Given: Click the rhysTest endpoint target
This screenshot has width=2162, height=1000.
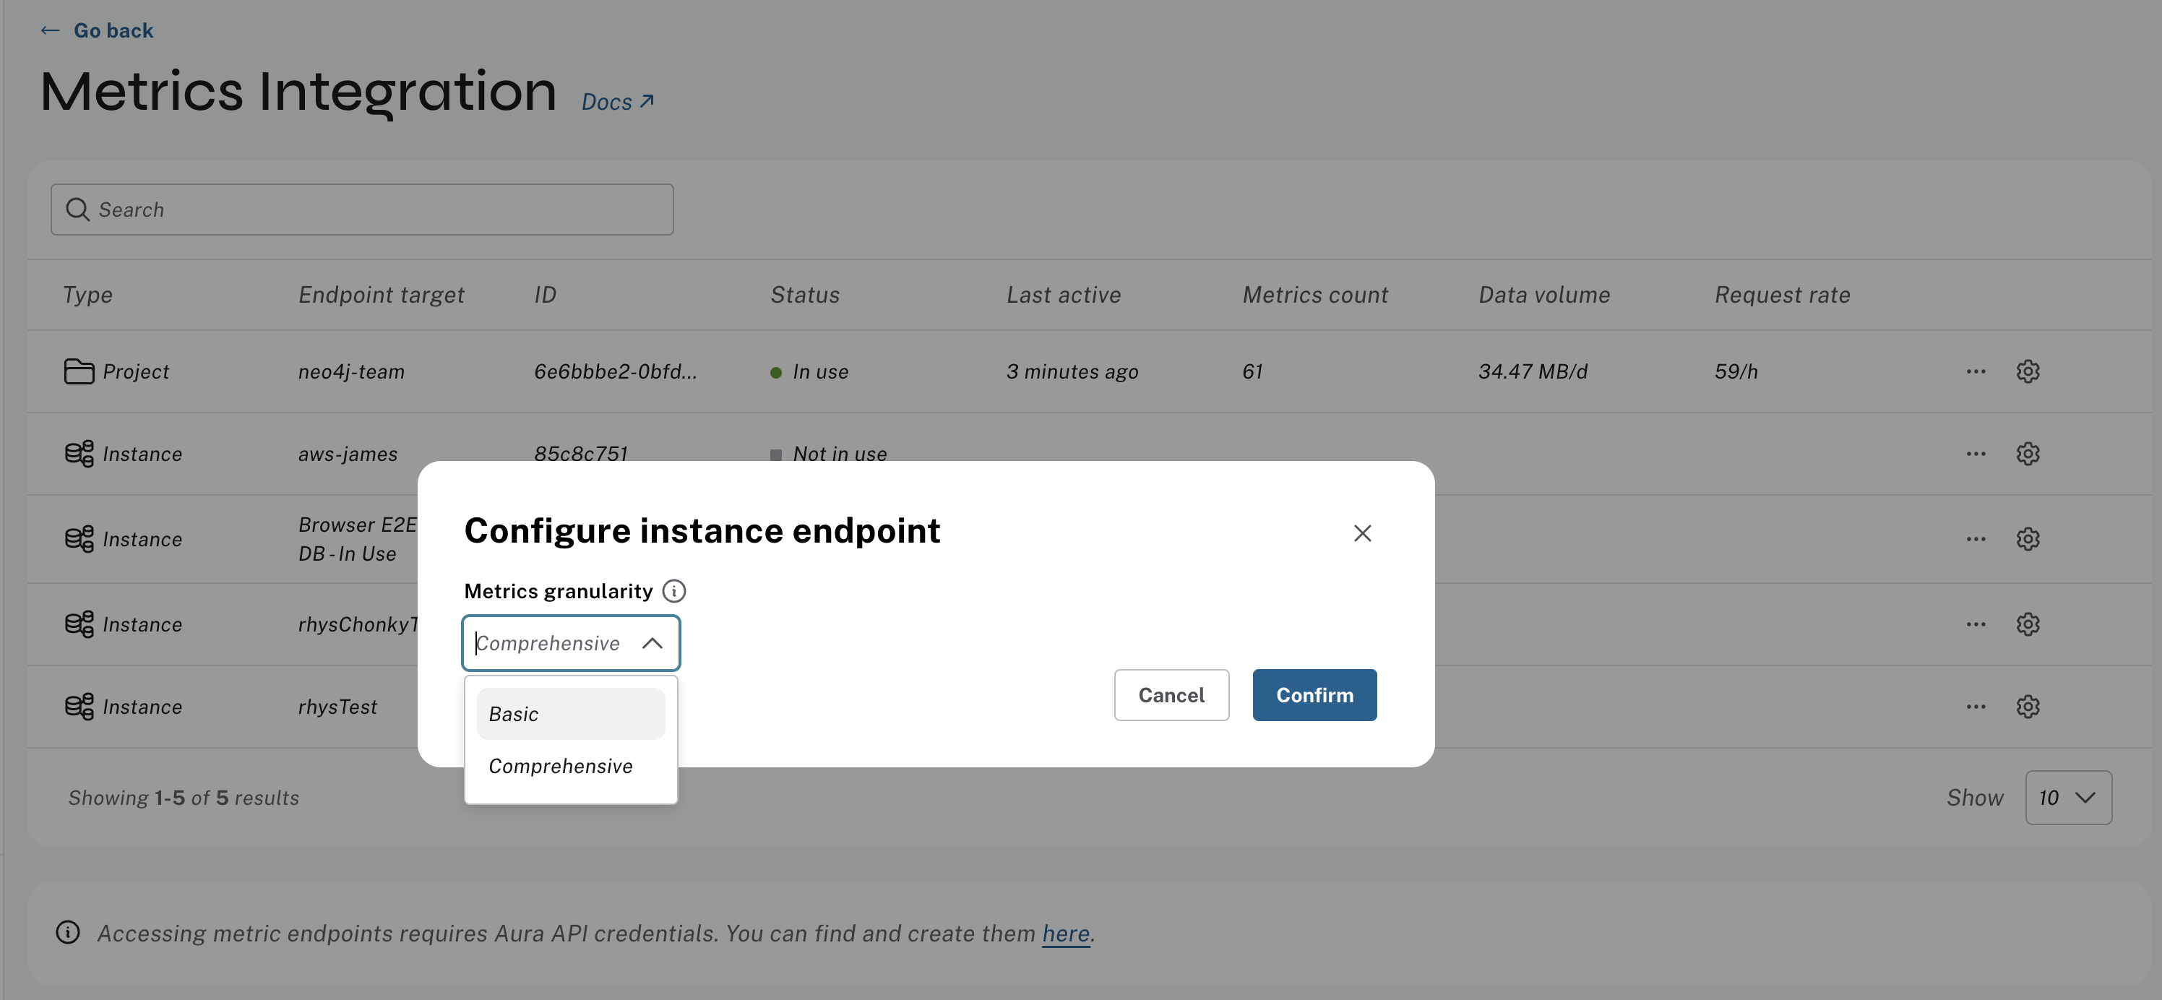Looking at the screenshot, I should [x=337, y=707].
